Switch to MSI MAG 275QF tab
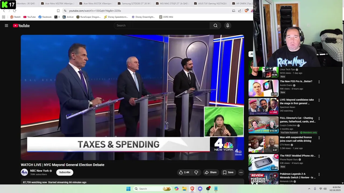The height and width of the screenshot is (193, 344). coord(173,3)
